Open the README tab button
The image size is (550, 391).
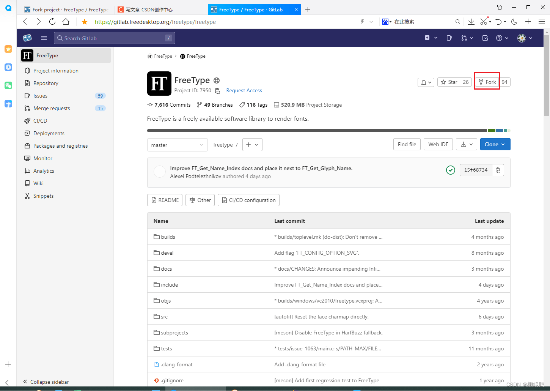pos(165,200)
